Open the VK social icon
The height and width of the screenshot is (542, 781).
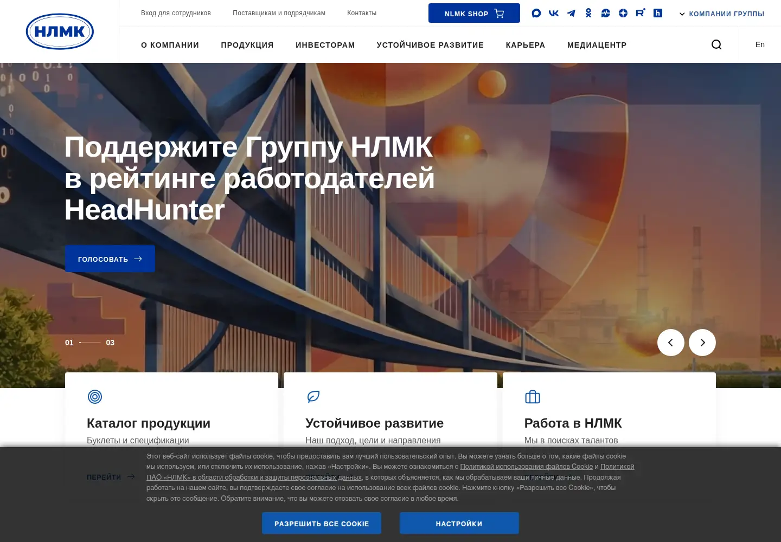[554, 13]
